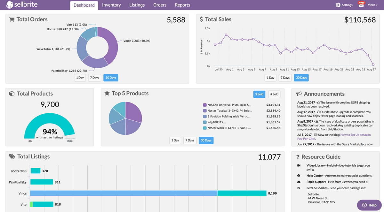Click the Ncstar Tactical 3-9X42 legend swatch

pyautogui.click(x=205, y=110)
